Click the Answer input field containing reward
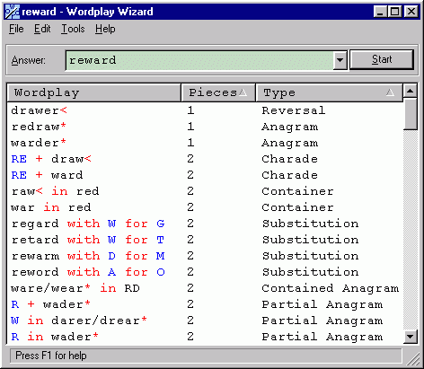Viewport: 424px width, 369px height. pos(199,60)
